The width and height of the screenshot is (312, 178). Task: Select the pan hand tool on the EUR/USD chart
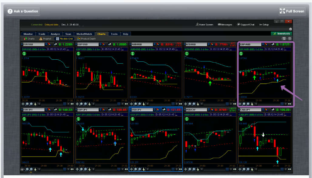click(x=35, y=104)
